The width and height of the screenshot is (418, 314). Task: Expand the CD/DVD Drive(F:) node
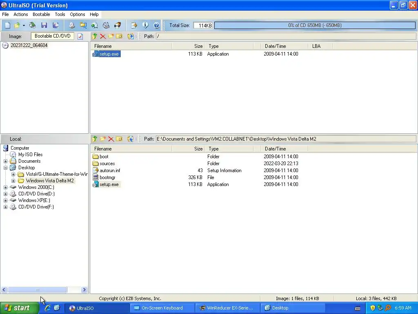pyautogui.click(x=6, y=207)
